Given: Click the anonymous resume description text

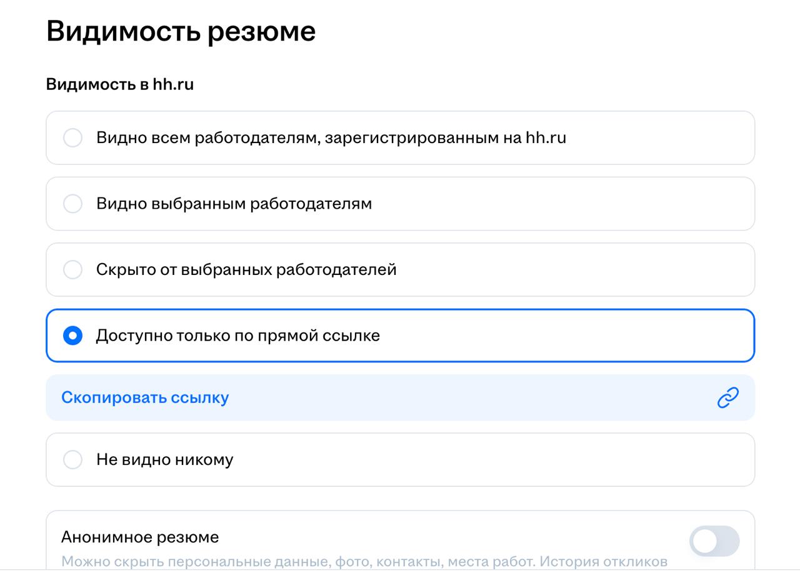Looking at the screenshot, I should tap(364, 561).
